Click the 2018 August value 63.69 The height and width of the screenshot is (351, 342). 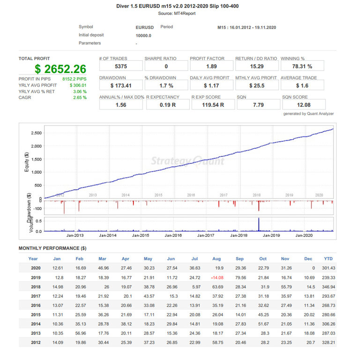218,287
